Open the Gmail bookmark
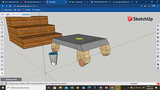160x90 pixels. pos(17,10)
